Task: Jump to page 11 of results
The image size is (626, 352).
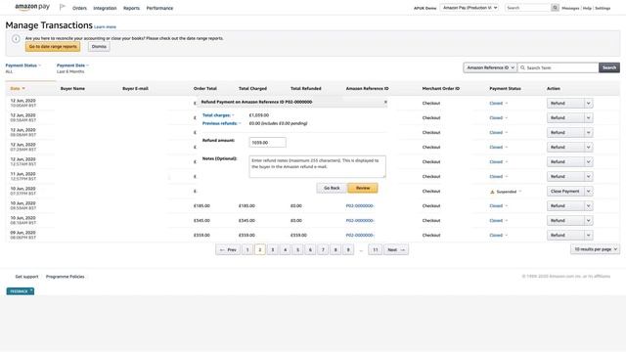Action: tap(376, 250)
